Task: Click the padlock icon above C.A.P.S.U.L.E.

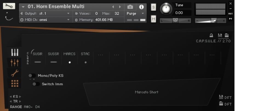Action: click(211, 35)
